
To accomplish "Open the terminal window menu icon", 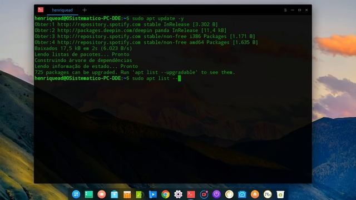I will pos(285,10).
